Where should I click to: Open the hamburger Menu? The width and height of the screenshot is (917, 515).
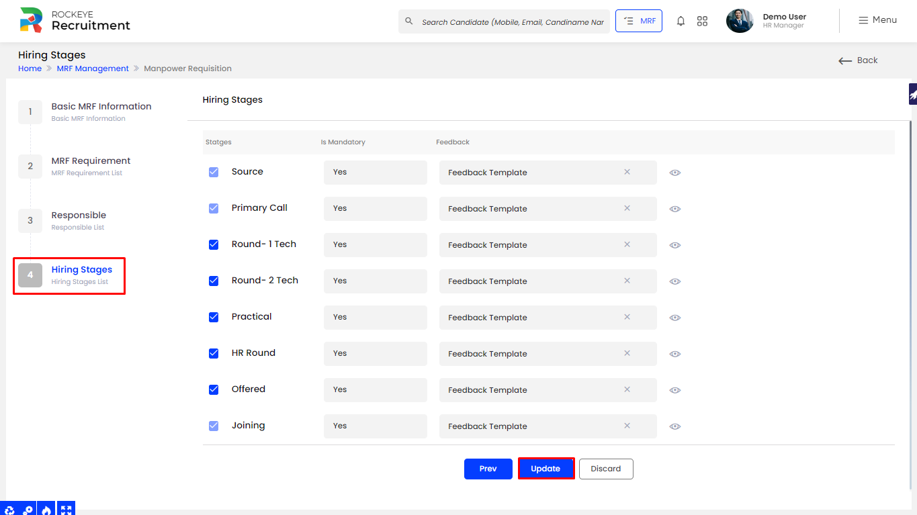(x=877, y=20)
